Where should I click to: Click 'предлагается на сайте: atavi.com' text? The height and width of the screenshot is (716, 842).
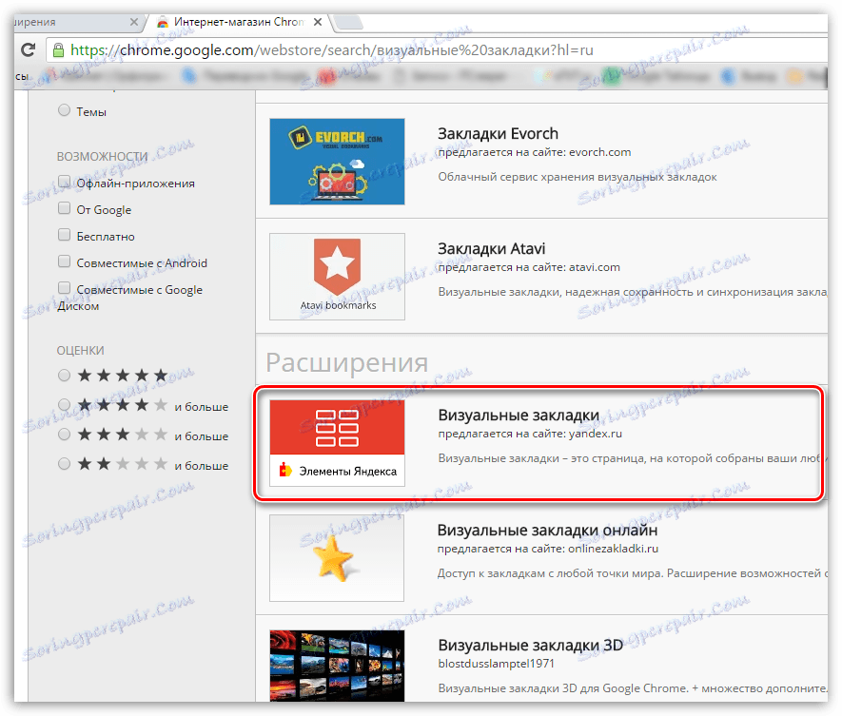point(529,267)
